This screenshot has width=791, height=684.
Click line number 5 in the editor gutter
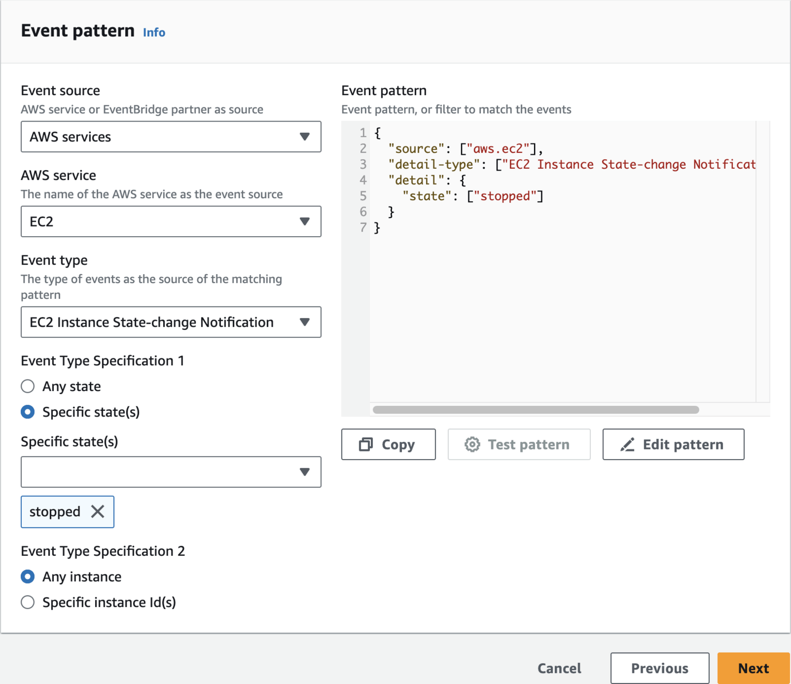pyautogui.click(x=363, y=196)
